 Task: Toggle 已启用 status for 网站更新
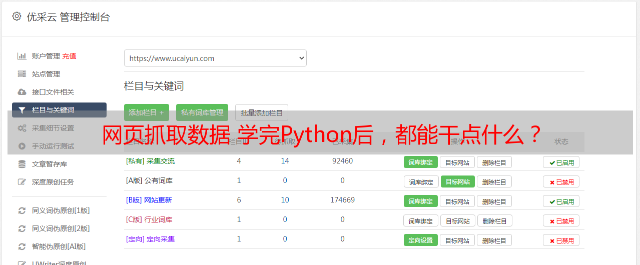point(561,201)
